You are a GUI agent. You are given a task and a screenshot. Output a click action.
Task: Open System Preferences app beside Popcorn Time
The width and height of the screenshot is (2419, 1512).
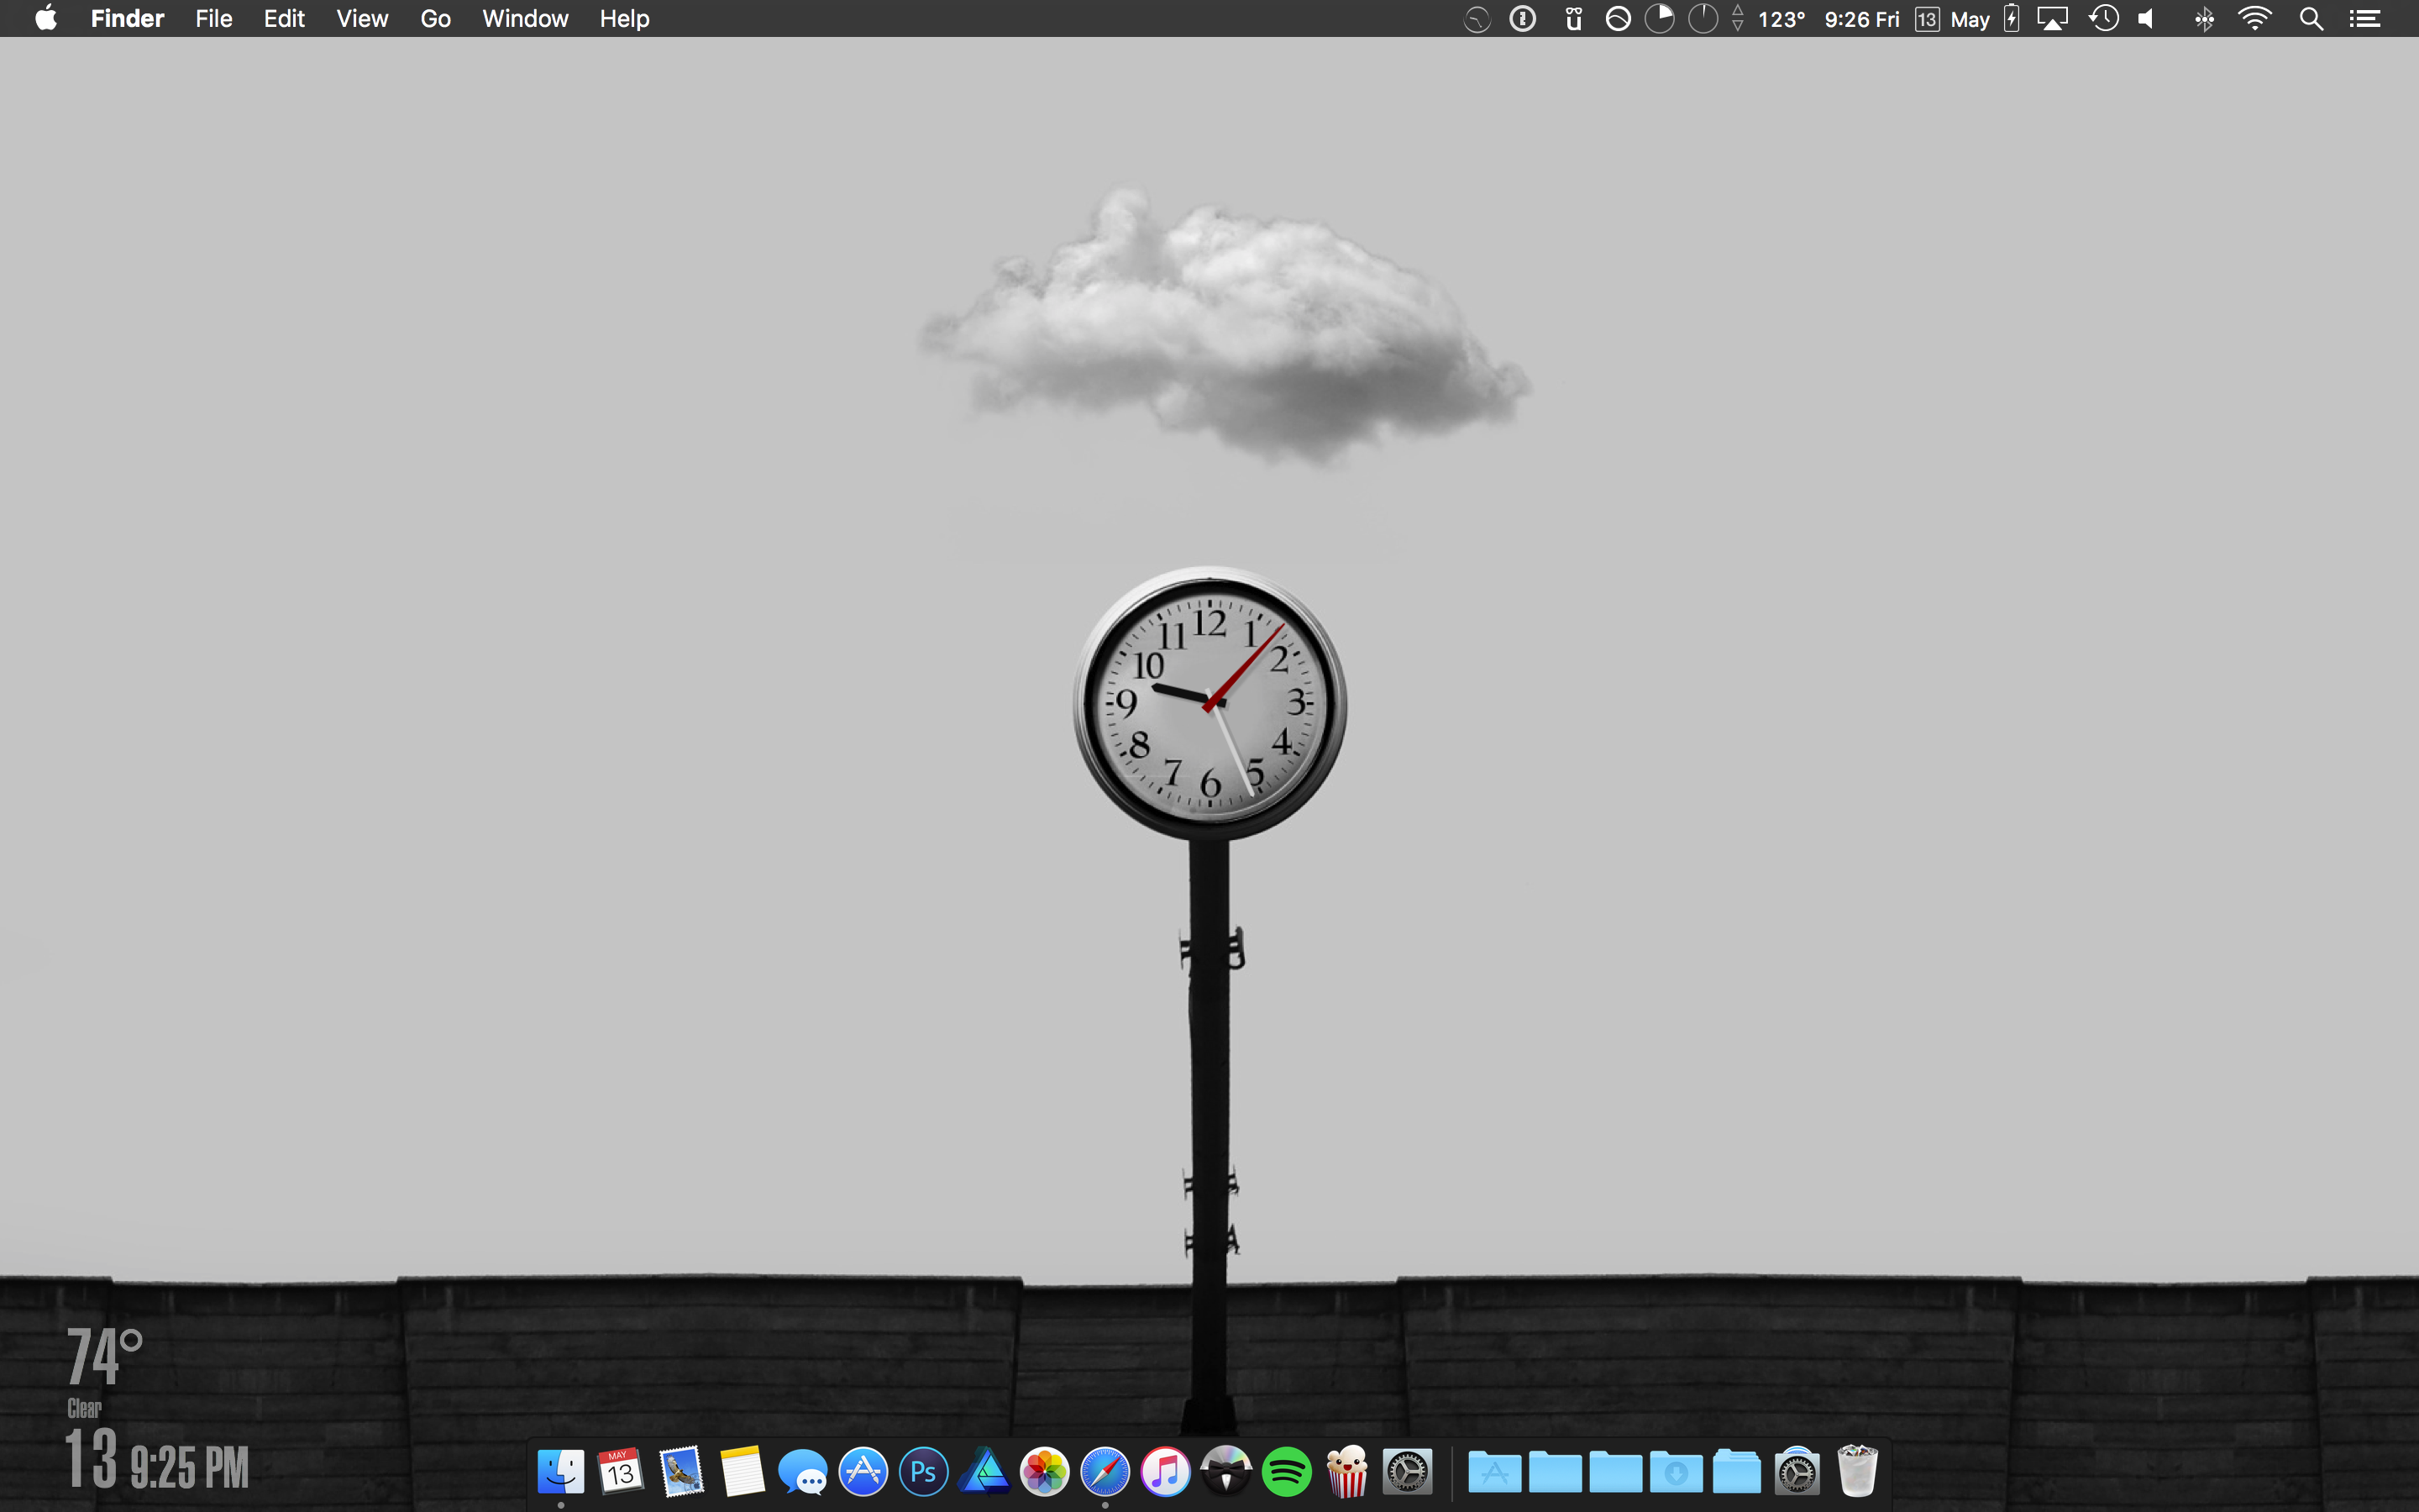(x=1408, y=1472)
